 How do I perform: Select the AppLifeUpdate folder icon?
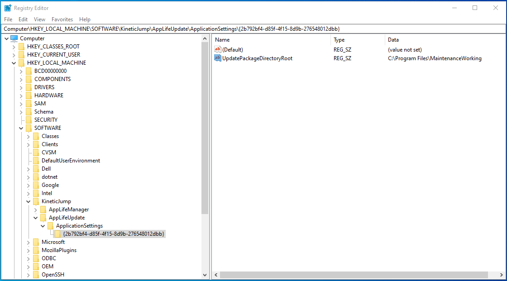43,218
